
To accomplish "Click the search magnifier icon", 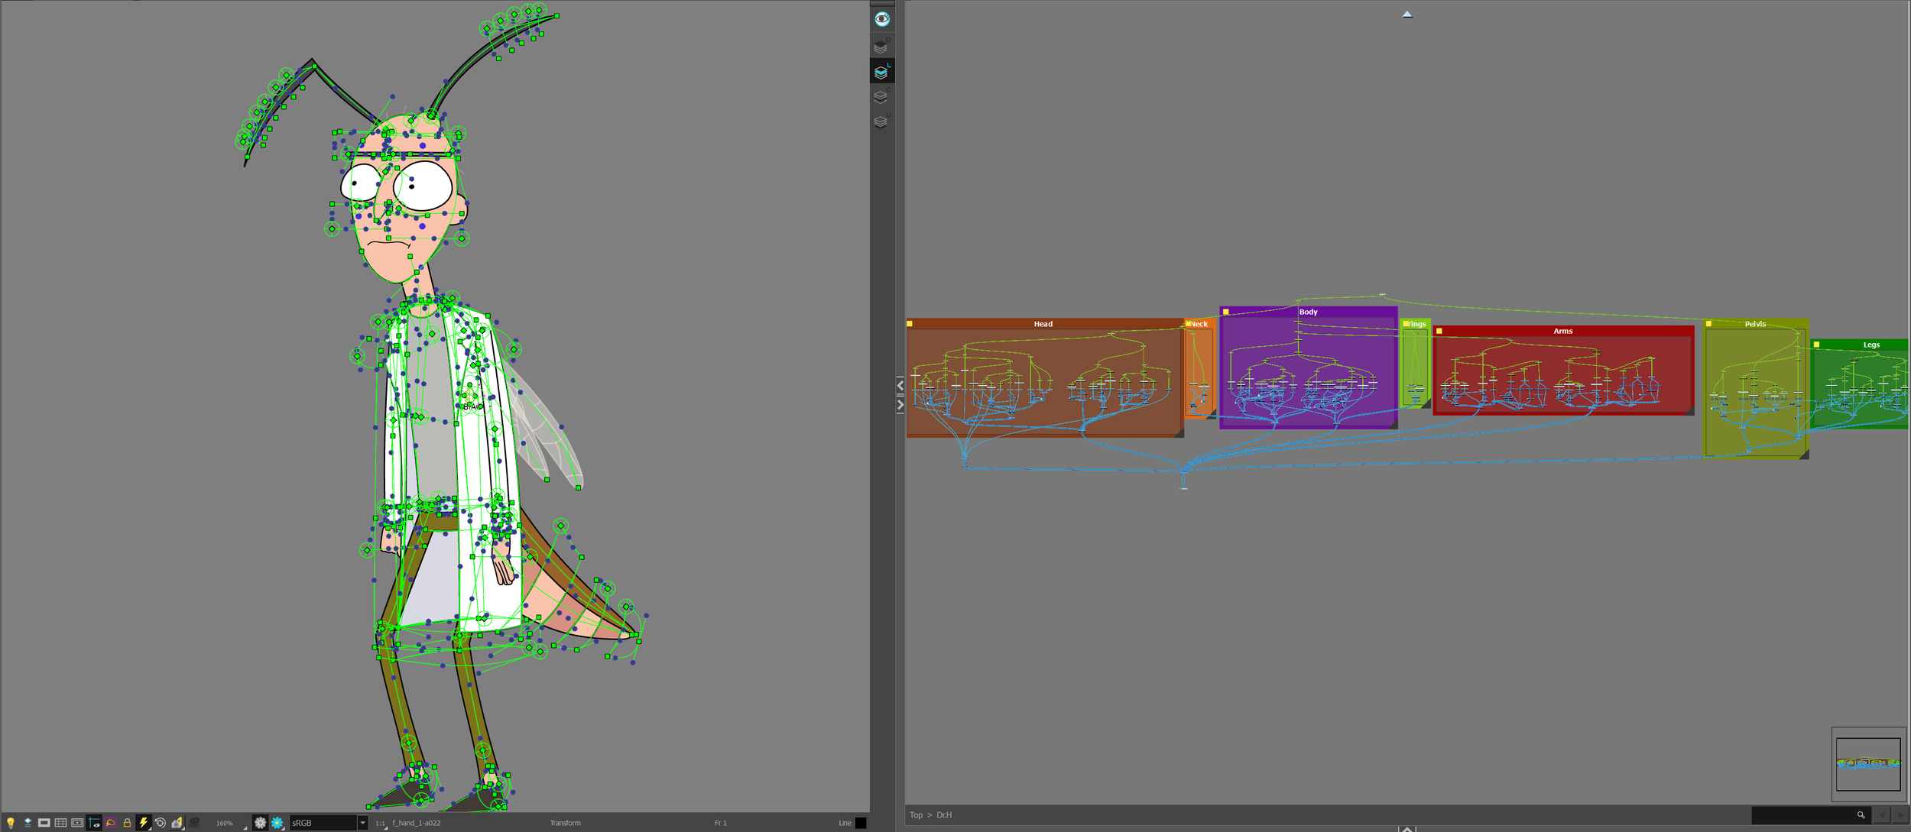I will point(1861,815).
